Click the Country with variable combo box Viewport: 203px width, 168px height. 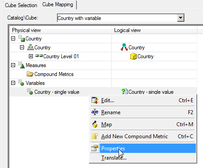121,18
